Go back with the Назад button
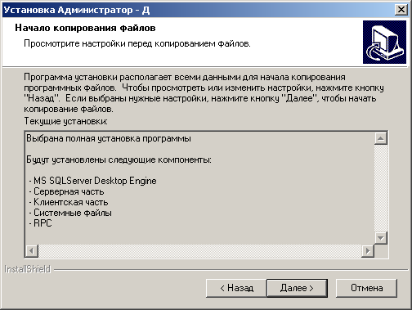Screen dimensions: 412x310 236,288
